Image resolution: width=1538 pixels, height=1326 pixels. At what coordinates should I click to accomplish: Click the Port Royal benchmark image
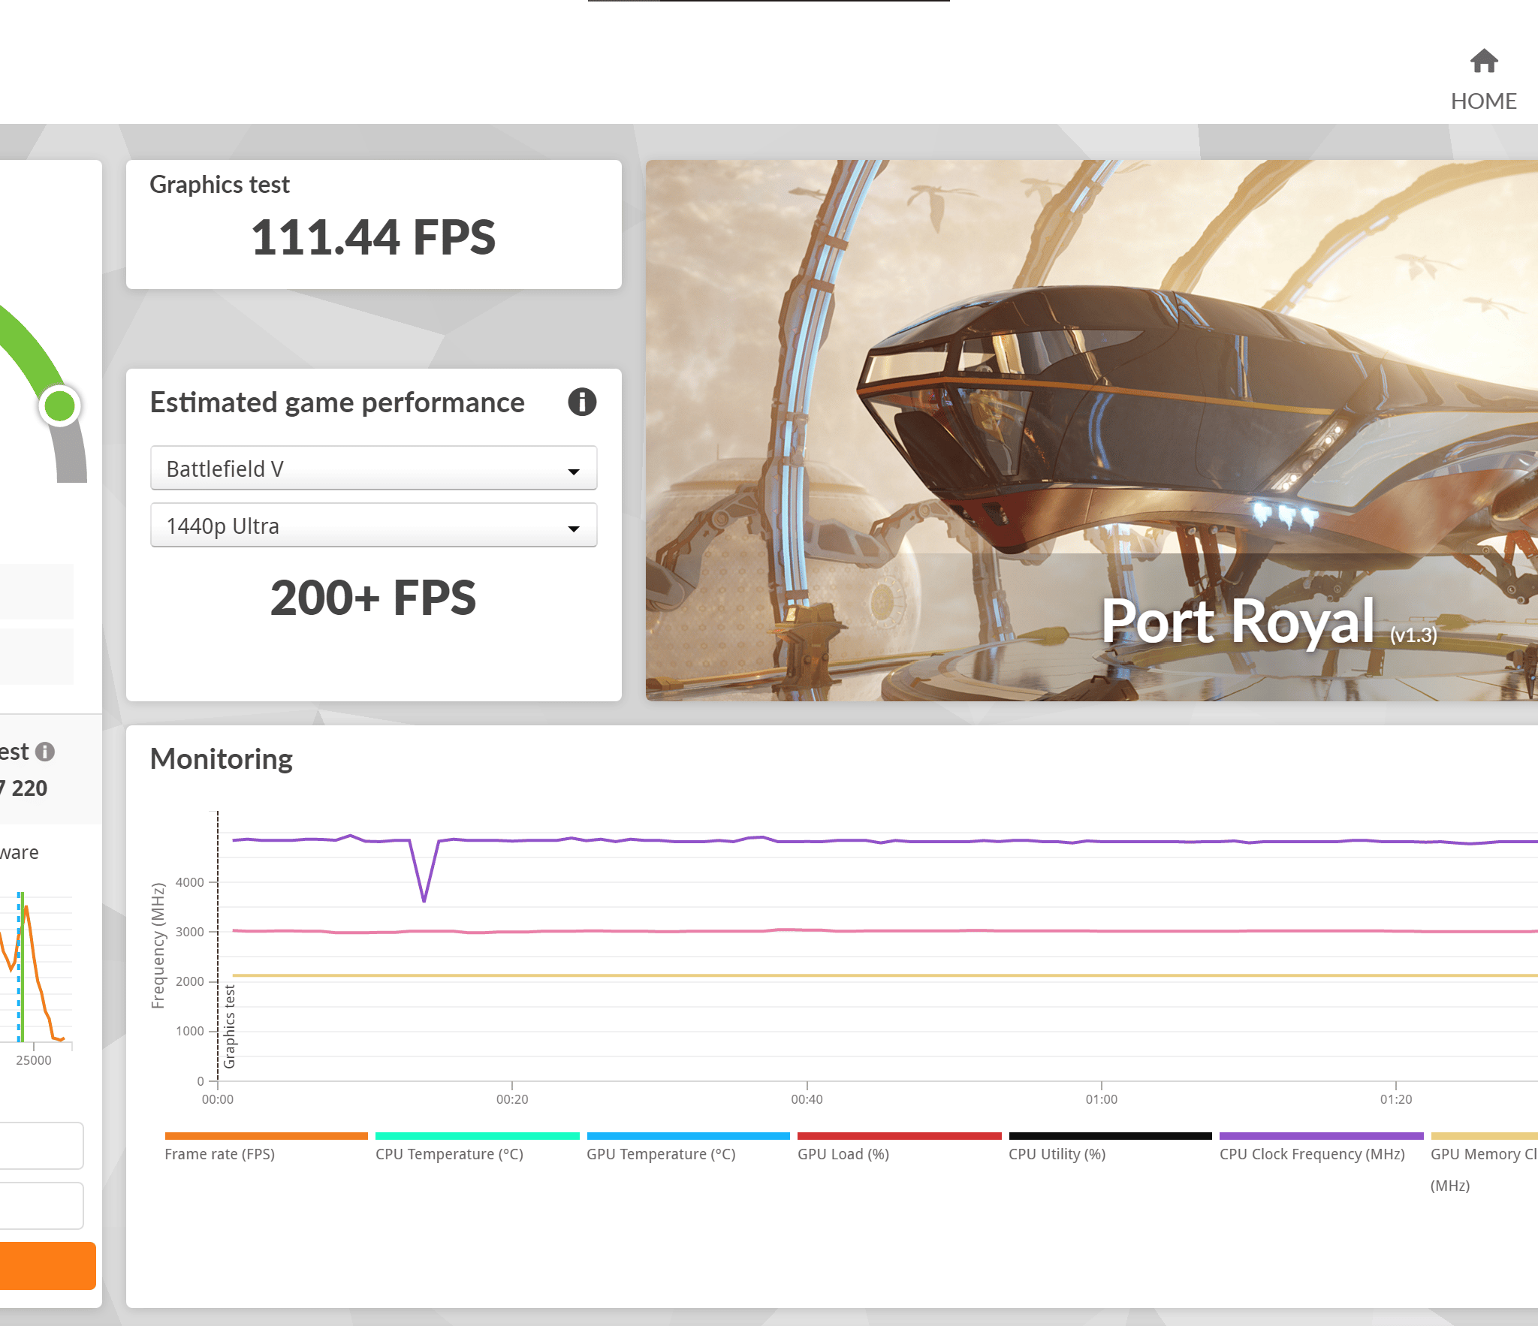pyautogui.click(x=1092, y=430)
